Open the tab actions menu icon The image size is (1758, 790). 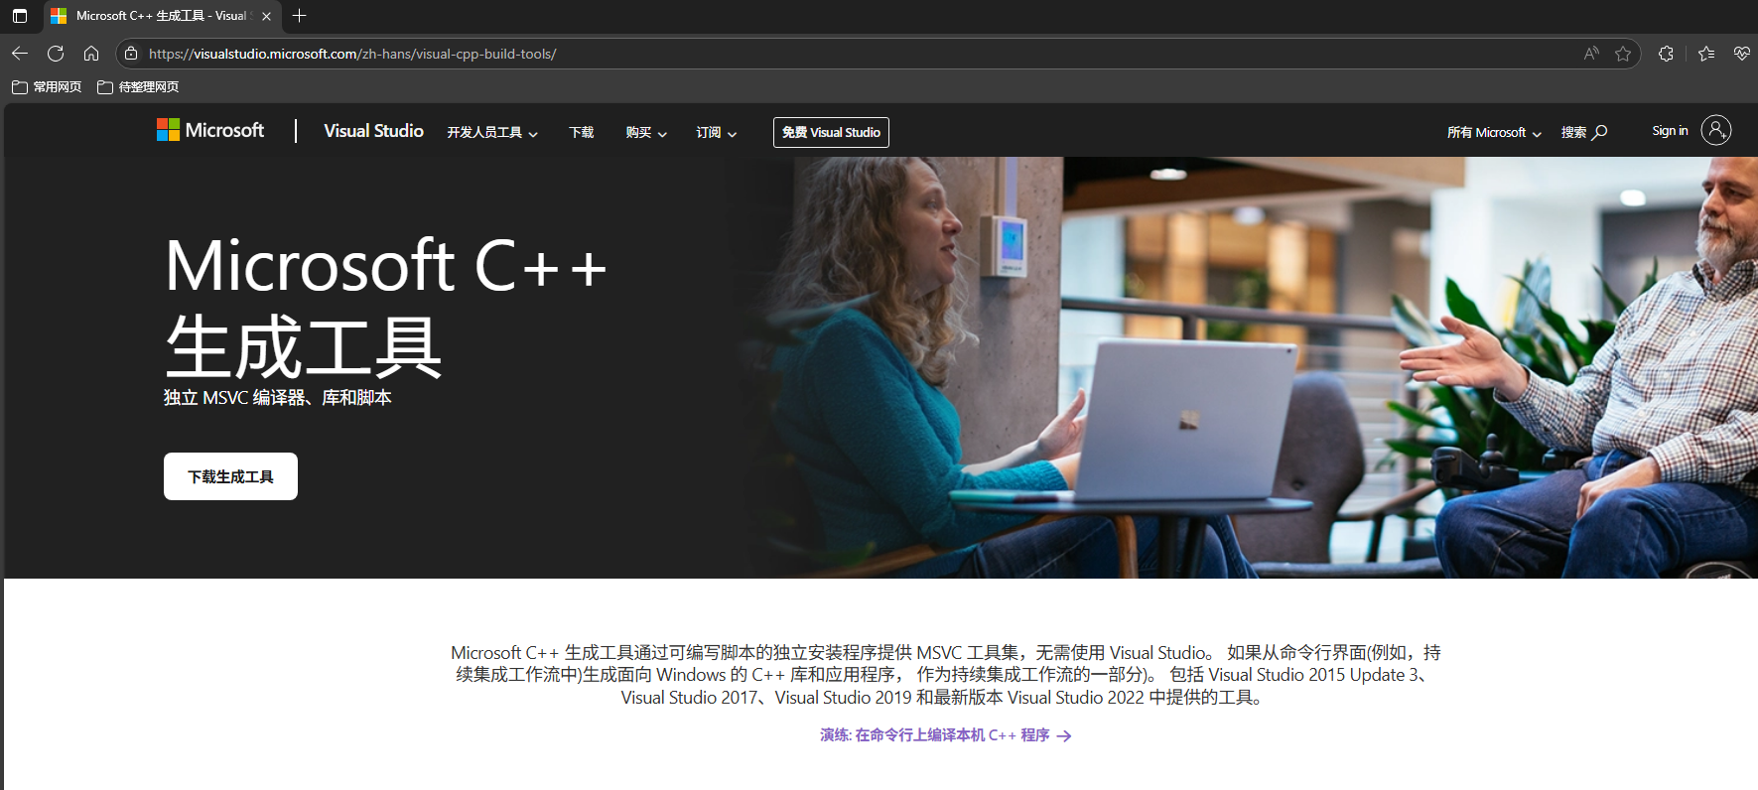pos(20,16)
